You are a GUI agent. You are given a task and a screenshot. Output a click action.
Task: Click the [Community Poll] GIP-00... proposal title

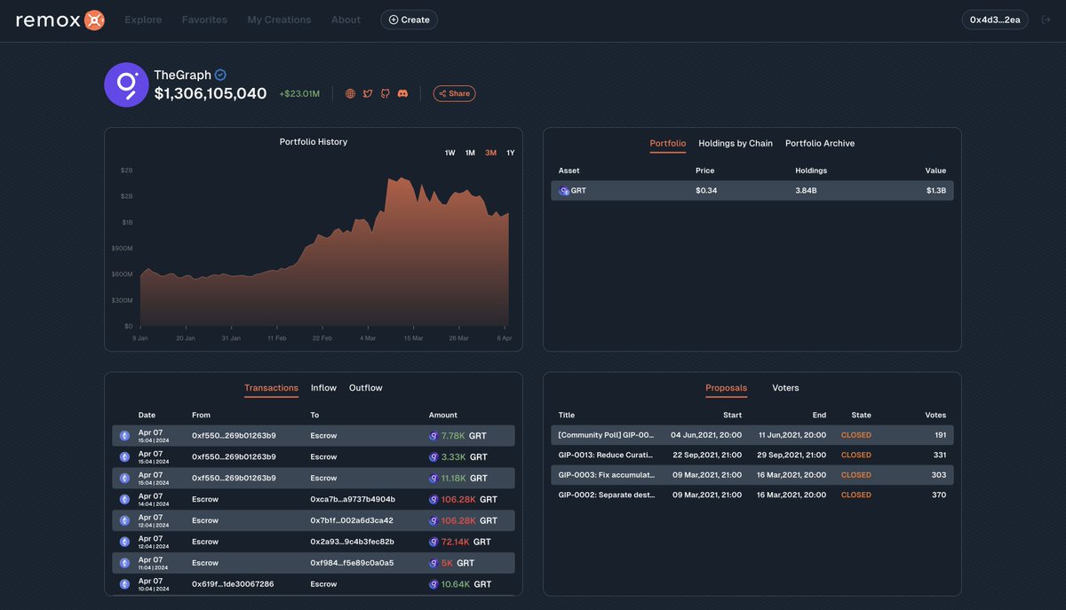(606, 436)
